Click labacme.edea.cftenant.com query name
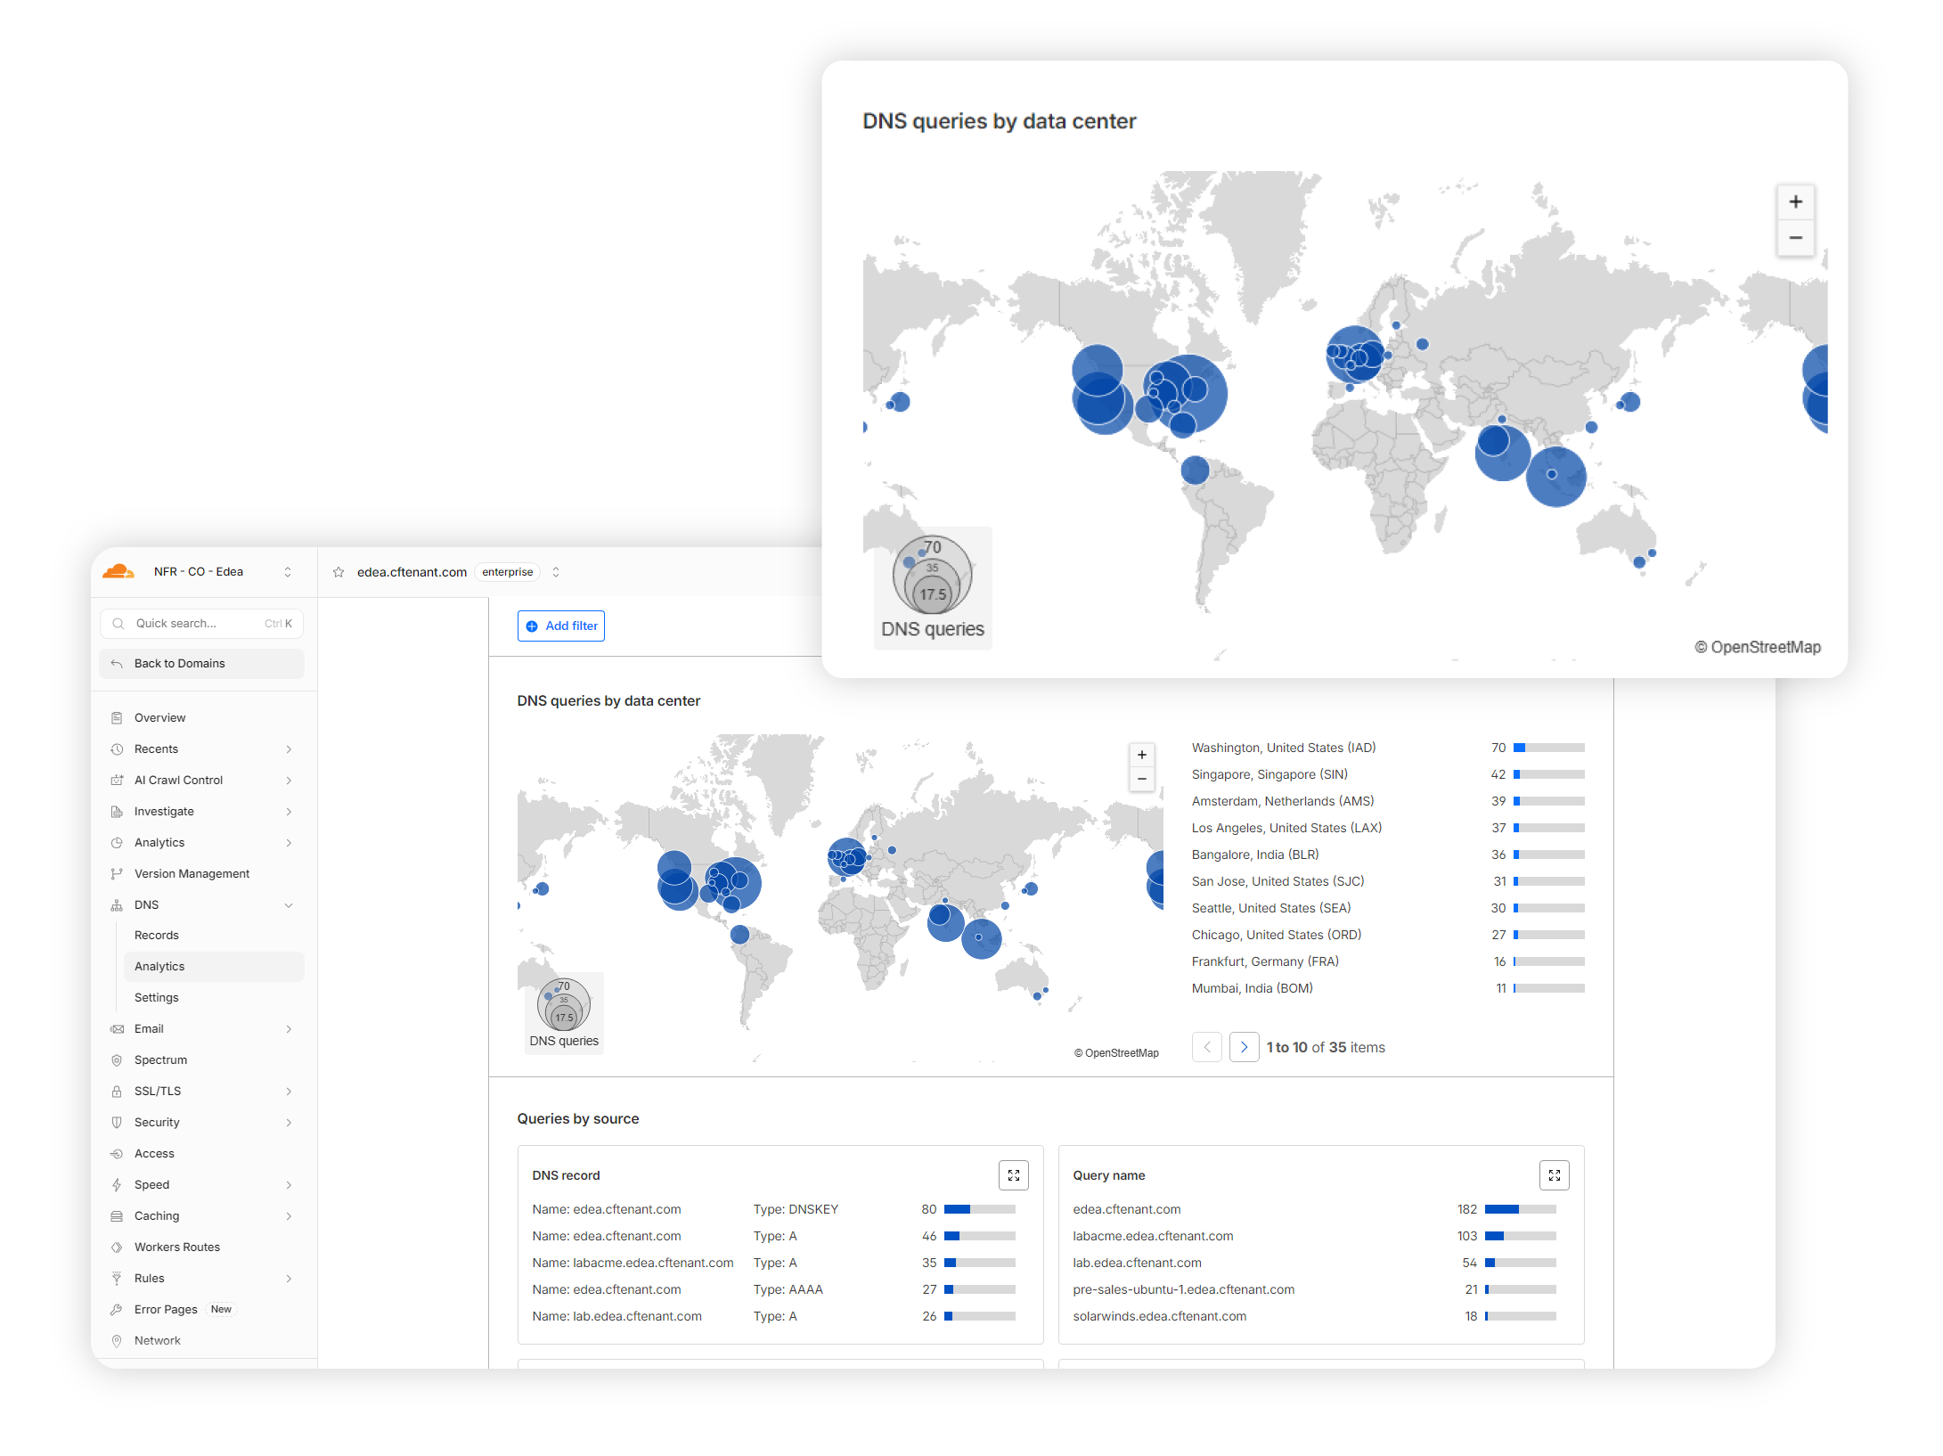Screen dimensions: 1943x1456 pos(1153,1236)
